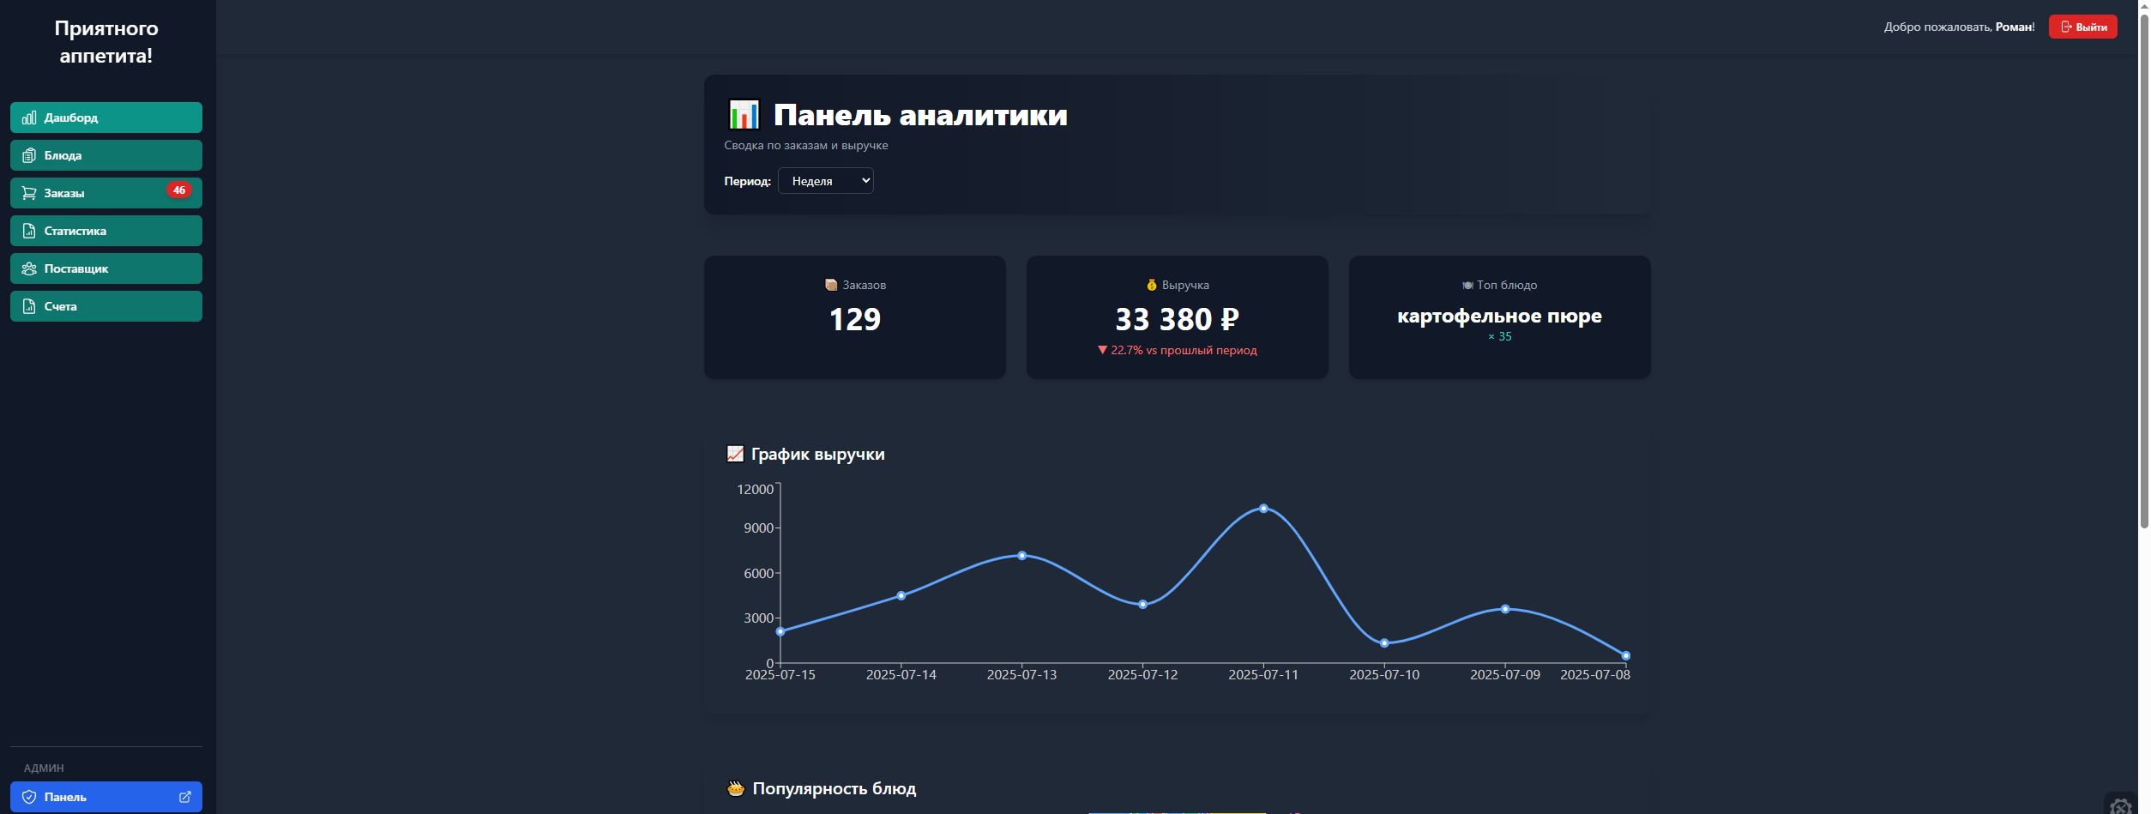Click the revenue point for 2025-07-11
Viewport: 2151px width, 814px height.
coord(1263,509)
